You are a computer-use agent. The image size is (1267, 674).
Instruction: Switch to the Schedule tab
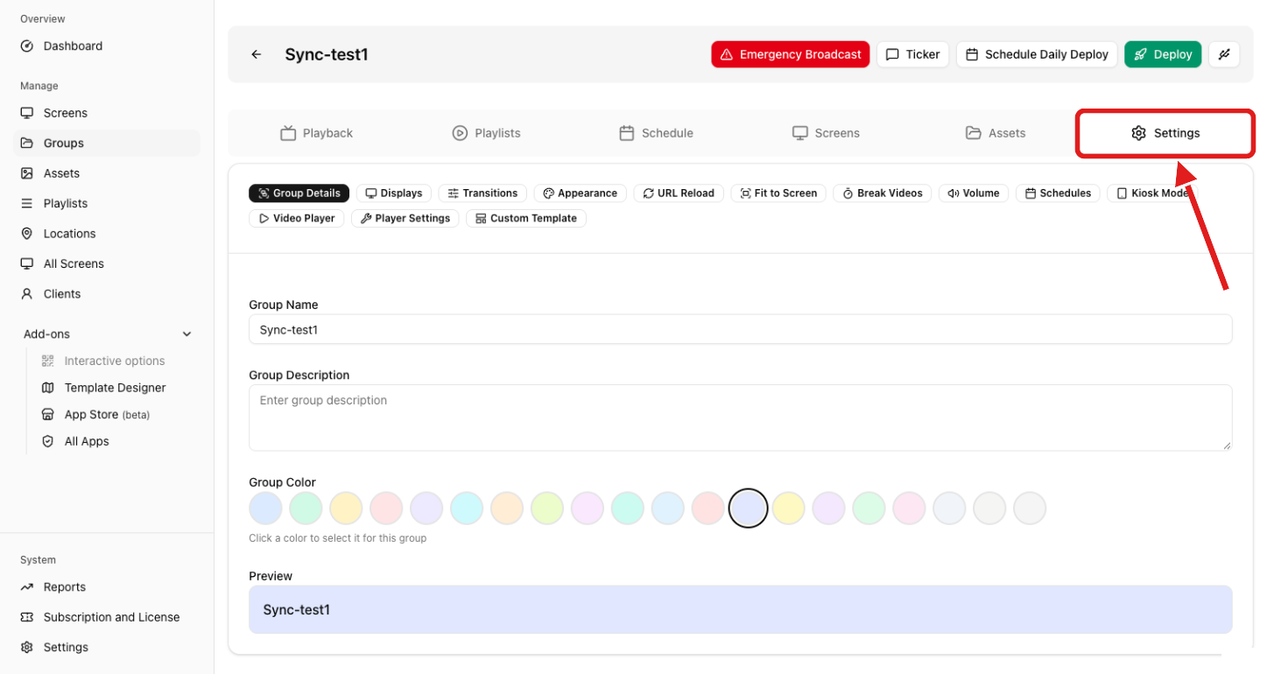656,133
